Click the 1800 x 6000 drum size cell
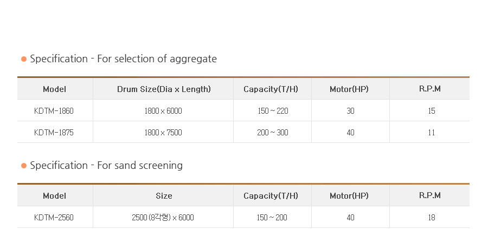This screenshot has height=229, width=488. coord(163,111)
